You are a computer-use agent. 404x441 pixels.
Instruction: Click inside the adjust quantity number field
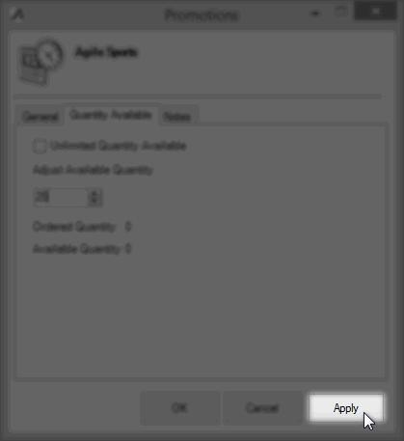(60, 198)
